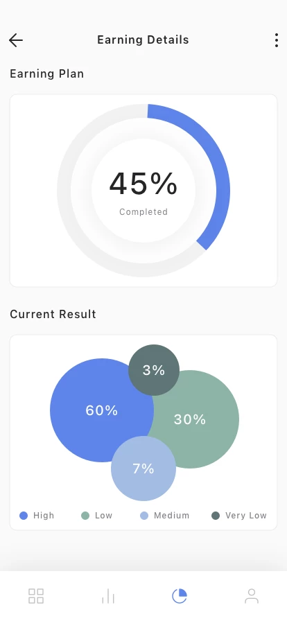
Task: Switch to the bar chart tab
Action: click(108, 596)
